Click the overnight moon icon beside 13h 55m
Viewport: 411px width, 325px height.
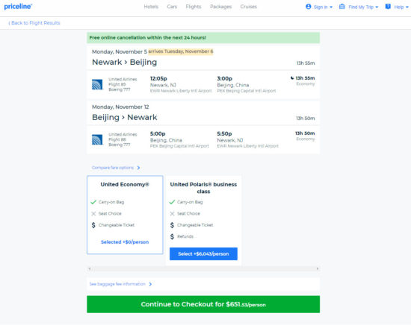click(292, 78)
